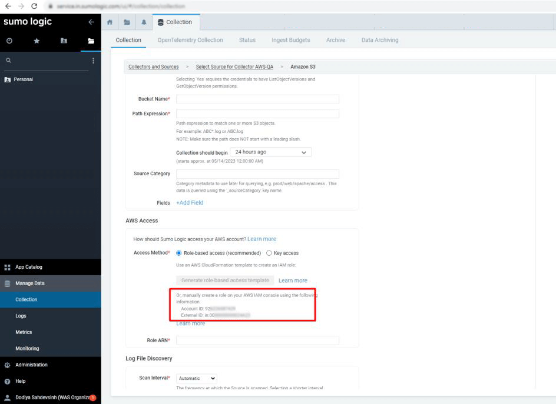Screen dimensions: 556x404
Task: Open the Scan Interval Automatic dropdown
Action: 197,378
